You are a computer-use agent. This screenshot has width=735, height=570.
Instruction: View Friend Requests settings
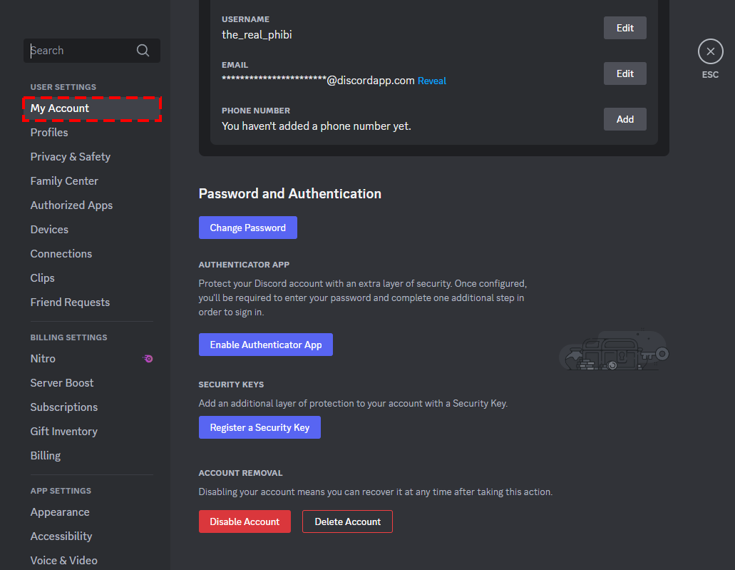click(x=70, y=302)
